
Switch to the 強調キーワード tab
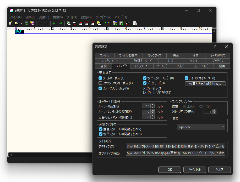pyautogui.click(x=143, y=61)
